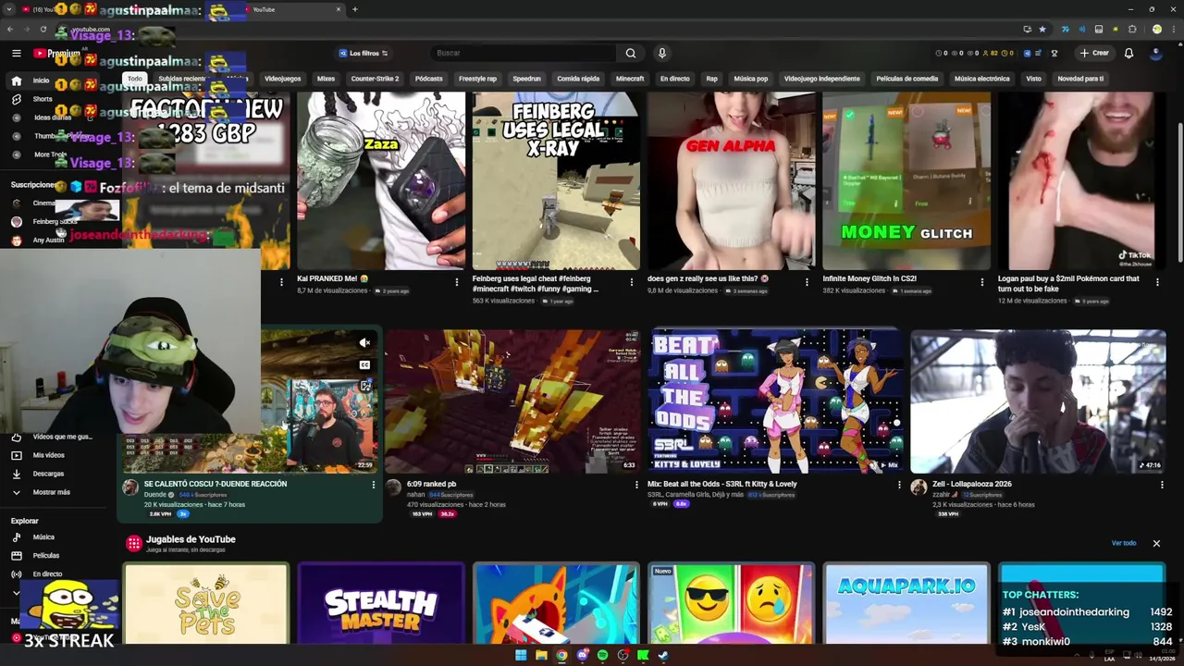Open the Los filtros selector
The image size is (1184, 666).
tap(364, 53)
